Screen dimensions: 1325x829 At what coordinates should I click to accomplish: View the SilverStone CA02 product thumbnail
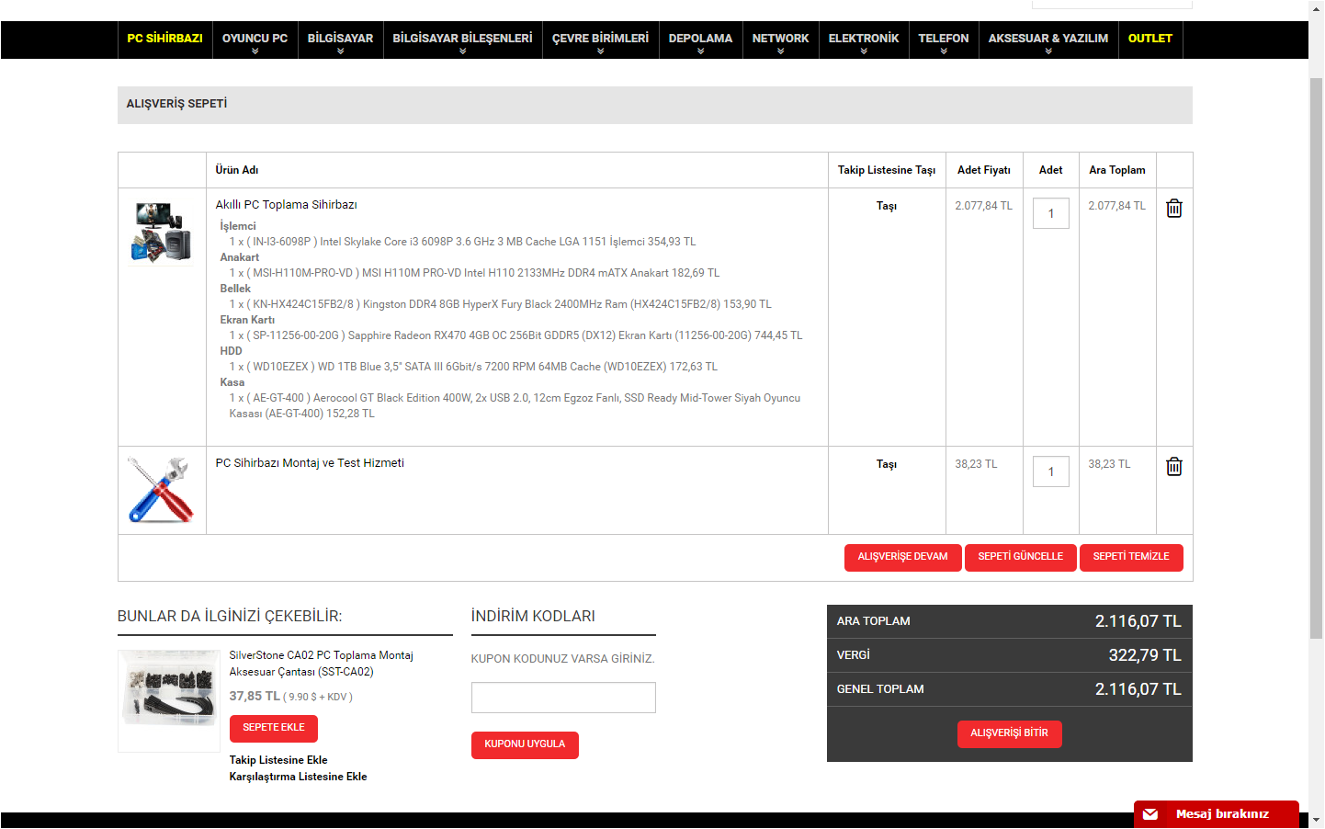(x=169, y=700)
